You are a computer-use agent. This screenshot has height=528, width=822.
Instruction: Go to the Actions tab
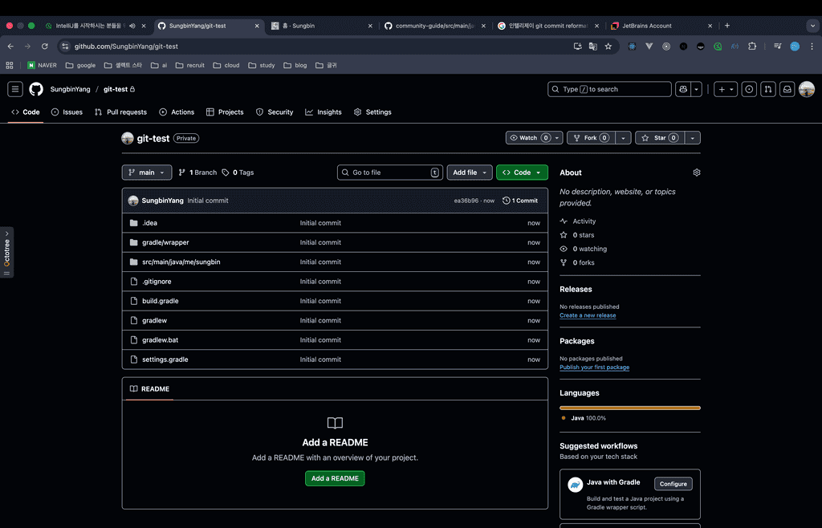click(x=177, y=112)
